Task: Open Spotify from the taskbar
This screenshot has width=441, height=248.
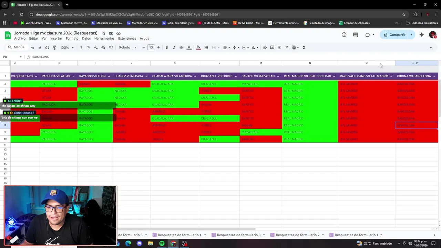Action: click(162, 244)
